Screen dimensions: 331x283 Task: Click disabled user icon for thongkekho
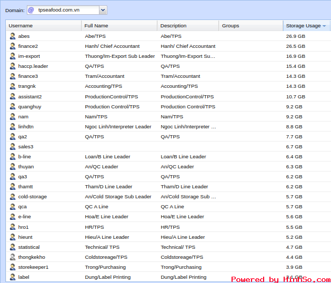click(13, 257)
